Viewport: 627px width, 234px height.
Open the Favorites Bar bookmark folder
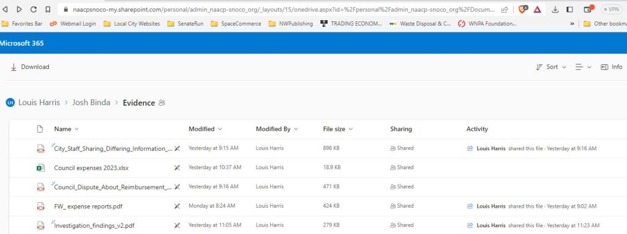tap(22, 24)
